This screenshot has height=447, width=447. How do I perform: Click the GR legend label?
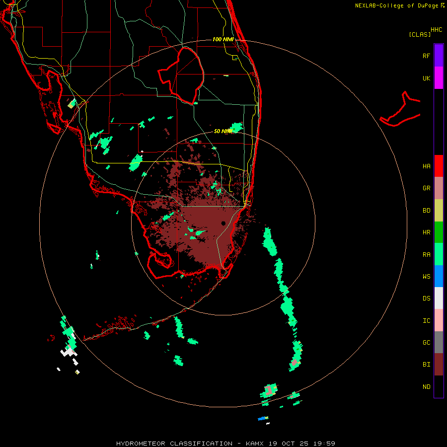pyautogui.click(x=426, y=188)
